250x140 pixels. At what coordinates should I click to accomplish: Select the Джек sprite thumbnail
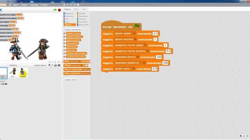(13, 72)
